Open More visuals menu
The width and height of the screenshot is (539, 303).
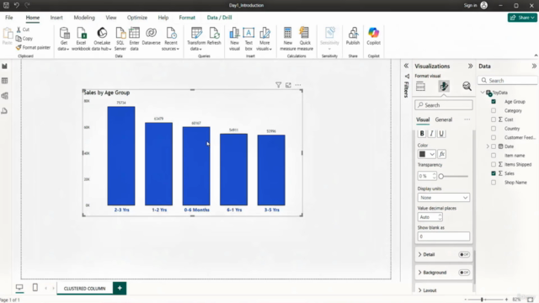pos(264,39)
